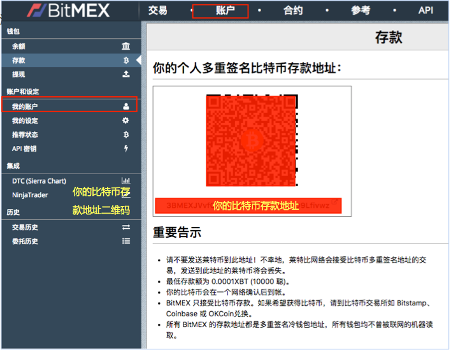This screenshot has width=451, height=350.
Task: Click the list icon beside 委托历史
Action: [126, 241]
